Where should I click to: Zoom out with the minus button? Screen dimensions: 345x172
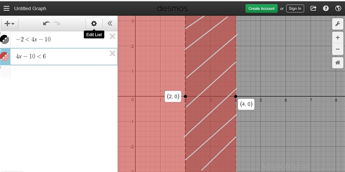338,49
